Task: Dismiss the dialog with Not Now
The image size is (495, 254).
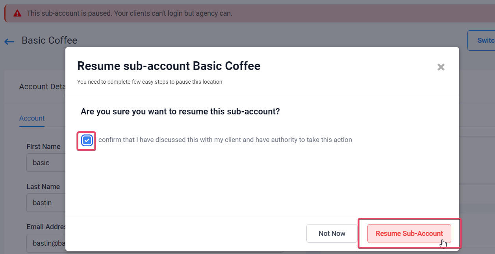Action: (332, 234)
